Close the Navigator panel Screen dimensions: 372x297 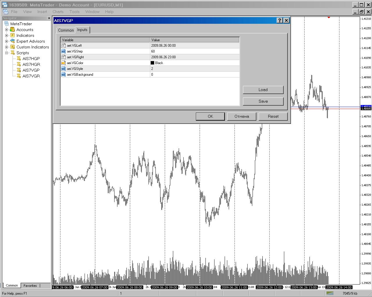tap(49, 18)
